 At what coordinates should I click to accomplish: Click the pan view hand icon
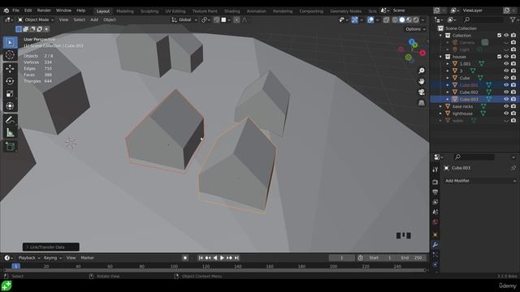(422, 81)
